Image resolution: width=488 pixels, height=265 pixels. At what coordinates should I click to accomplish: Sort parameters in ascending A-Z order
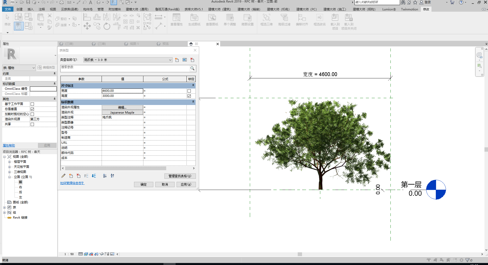coord(105,176)
